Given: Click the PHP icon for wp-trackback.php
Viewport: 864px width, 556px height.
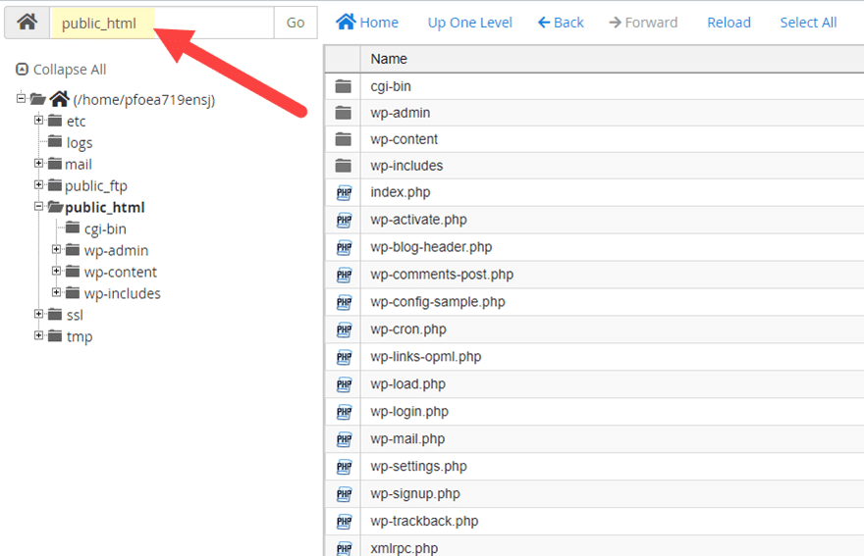Looking at the screenshot, I should coord(344,522).
